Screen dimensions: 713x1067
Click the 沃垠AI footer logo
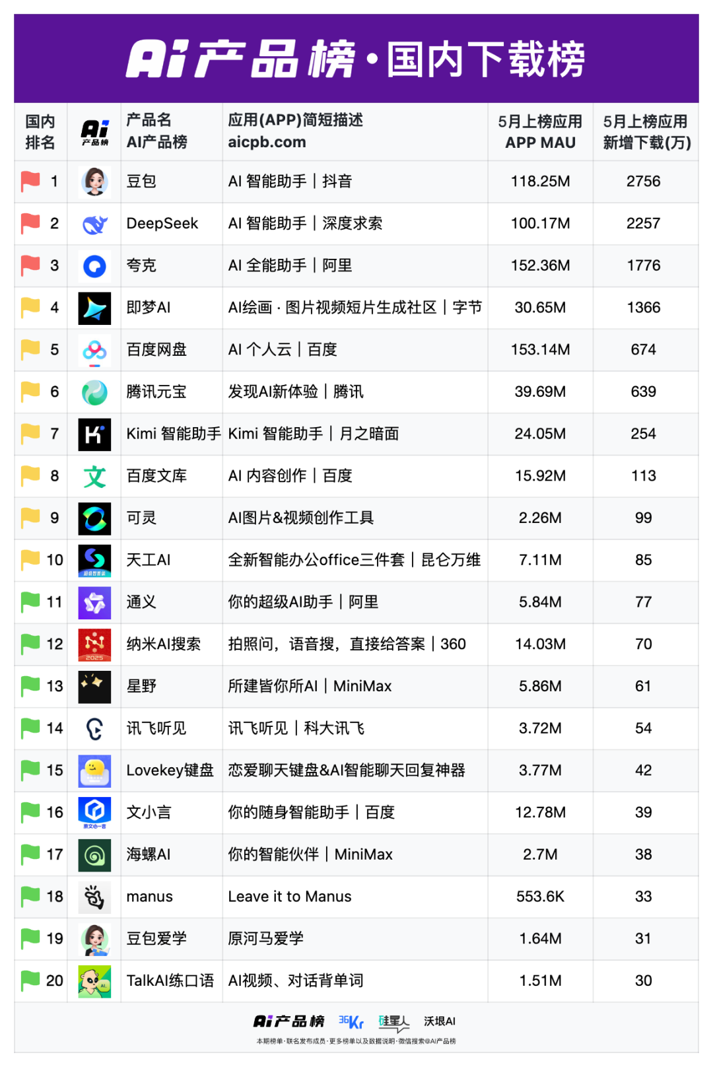(x=440, y=1021)
